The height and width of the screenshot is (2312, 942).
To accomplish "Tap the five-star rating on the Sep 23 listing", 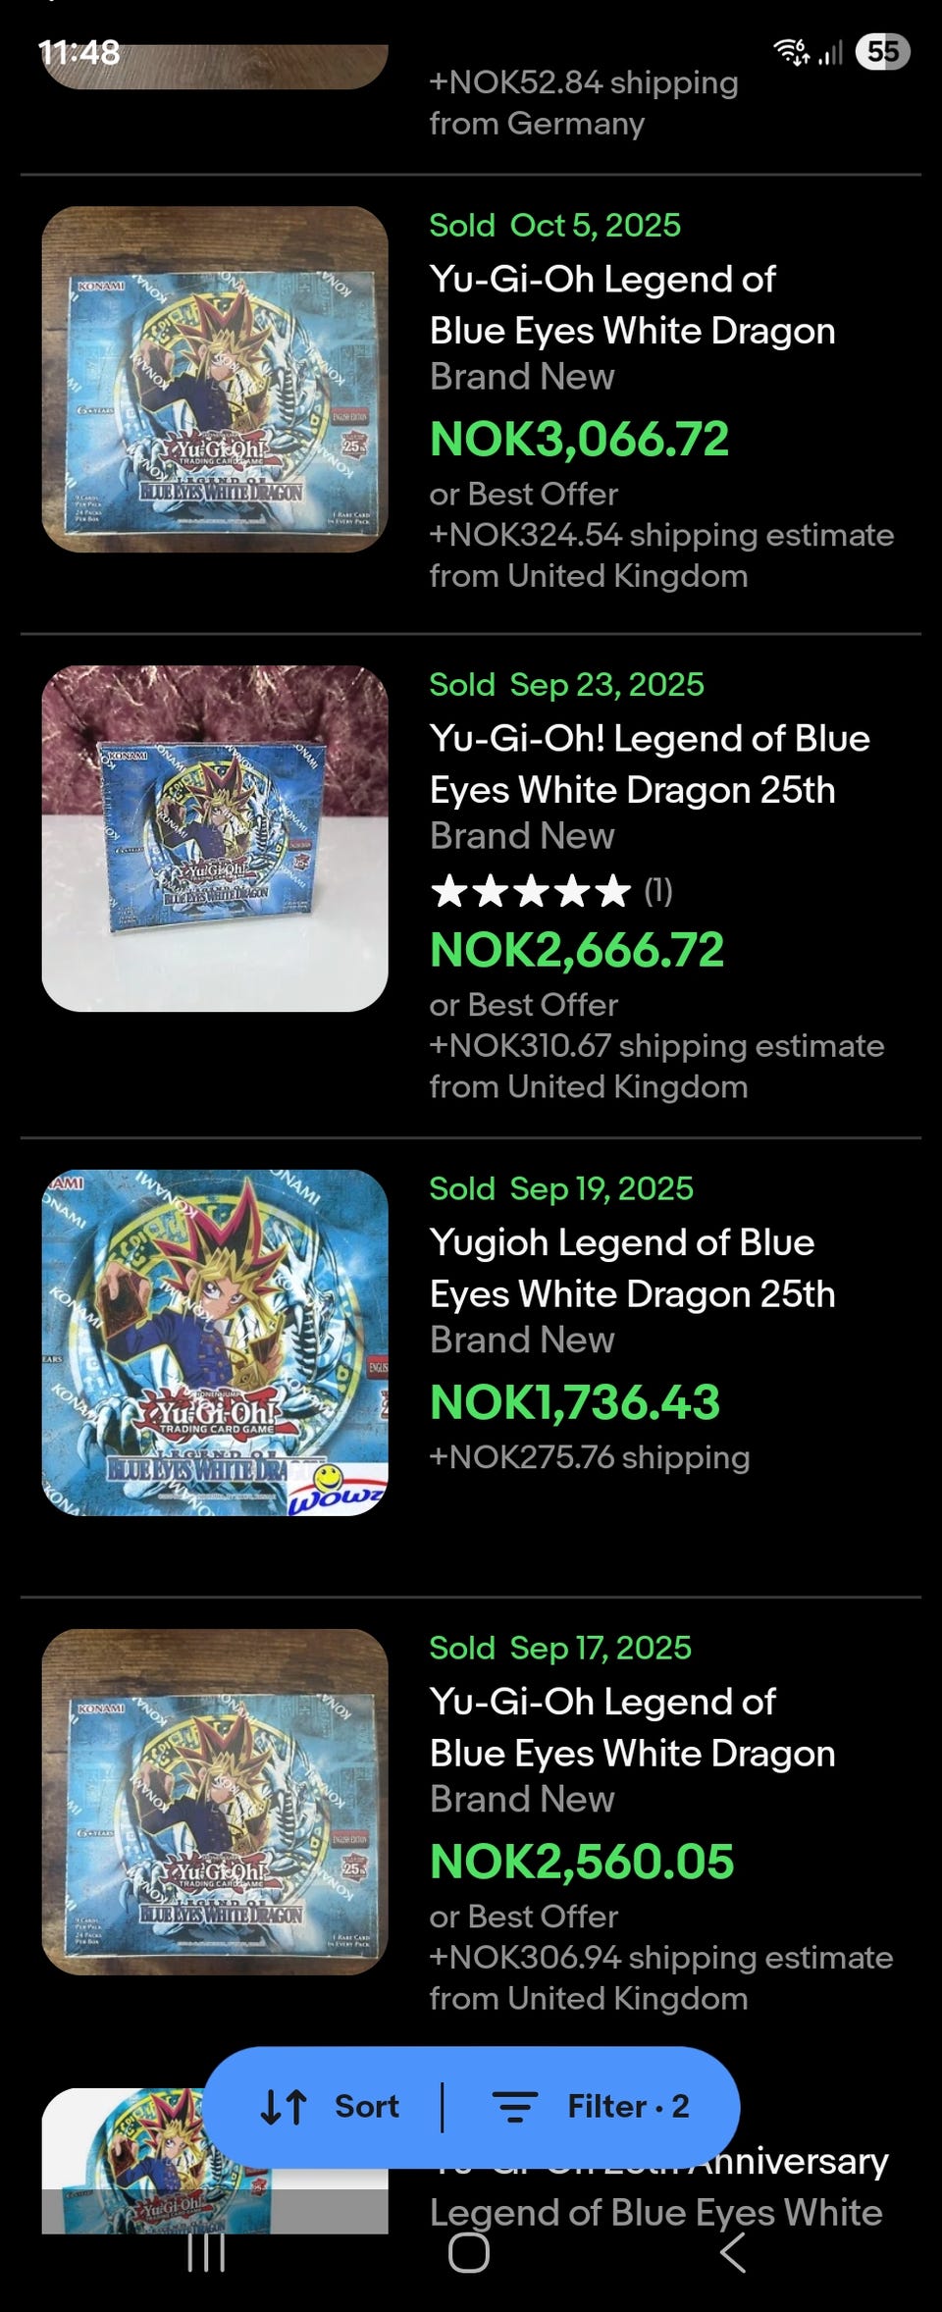I will click(530, 891).
